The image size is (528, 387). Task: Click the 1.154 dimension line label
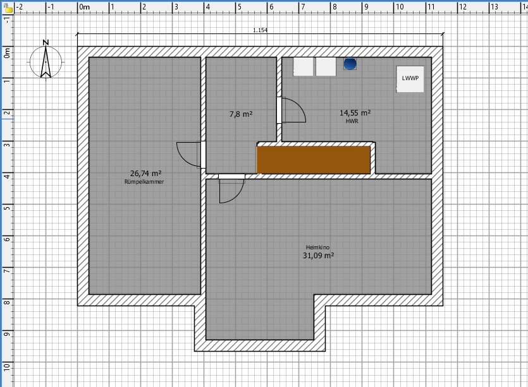pos(259,30)
